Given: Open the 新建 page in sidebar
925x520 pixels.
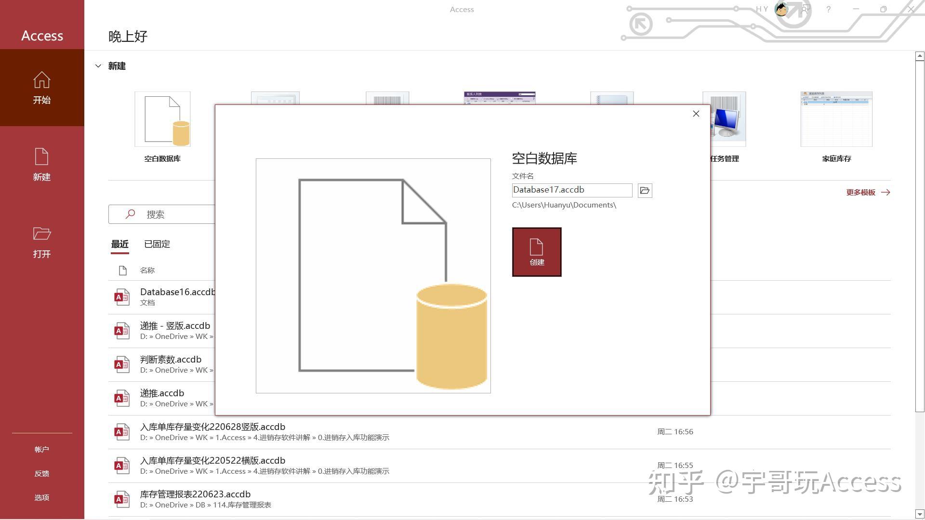Looking at the screenshot, I should coord(42,165).
